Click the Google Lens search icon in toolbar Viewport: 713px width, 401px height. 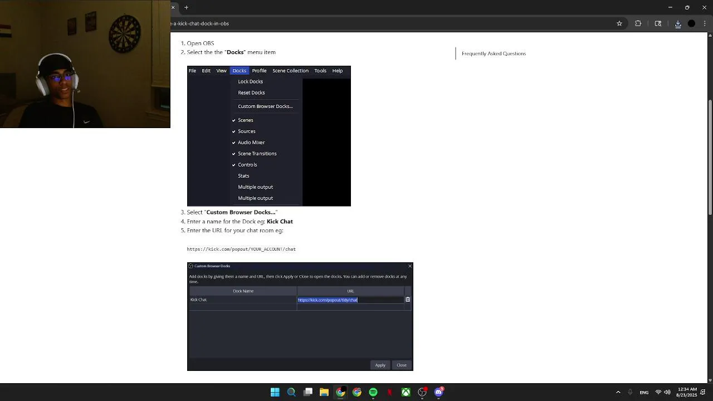tap(658, 23)
